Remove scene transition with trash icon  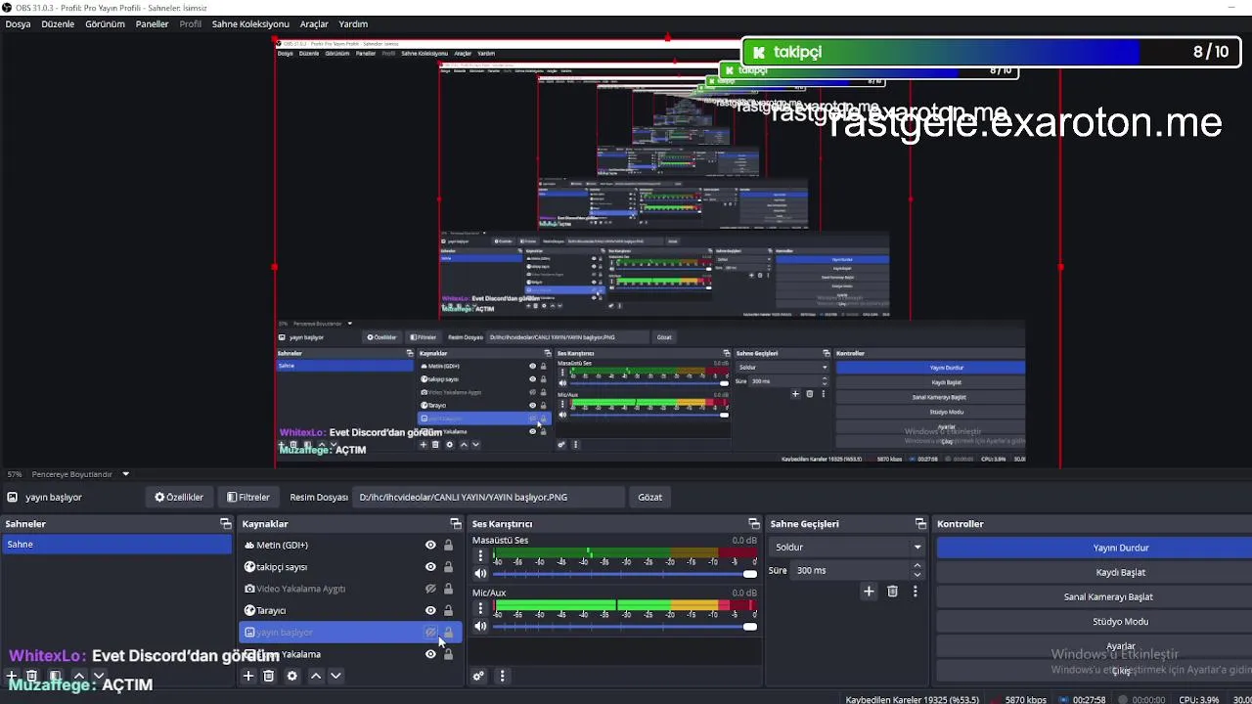coord(892,591)
